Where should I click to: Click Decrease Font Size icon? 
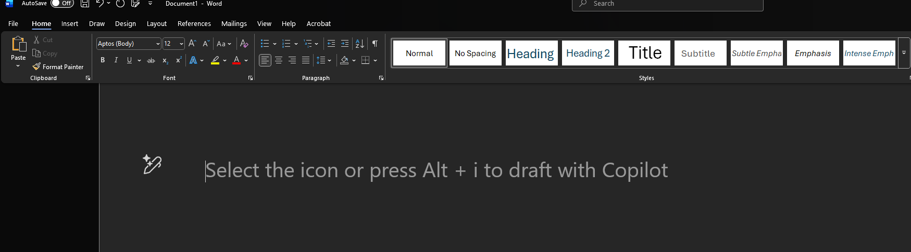point(206,44)
